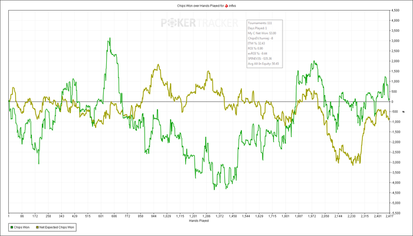Click the 'Tournaments: 111' stat line
Screen dimensions: 413x236
coord(260,23)
